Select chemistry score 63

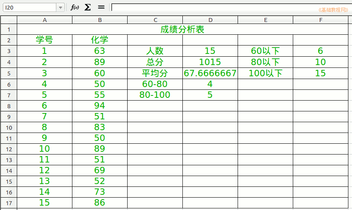(x=100, y=51)
